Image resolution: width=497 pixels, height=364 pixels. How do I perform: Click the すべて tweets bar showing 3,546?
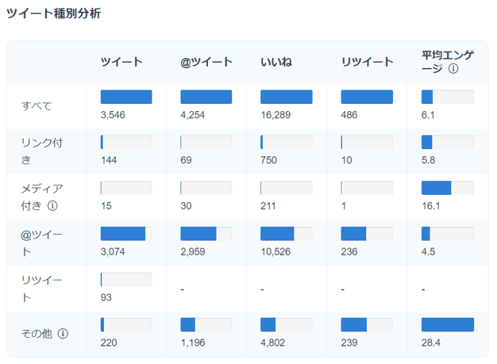pos(126,97)
